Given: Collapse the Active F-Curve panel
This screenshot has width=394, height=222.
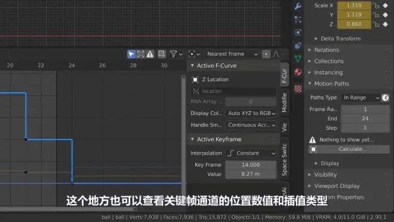Looking at the screenshot, I should 192,65.
